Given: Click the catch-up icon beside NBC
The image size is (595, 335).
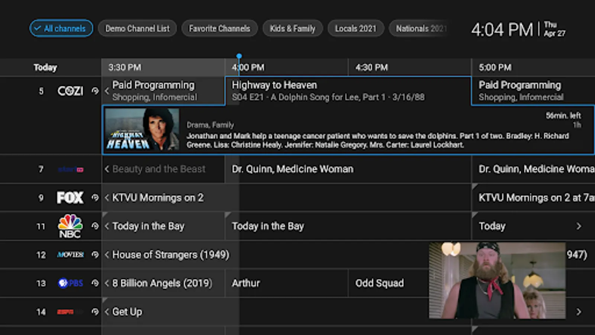Looking at the screenshot, I should tap(95, 226).
